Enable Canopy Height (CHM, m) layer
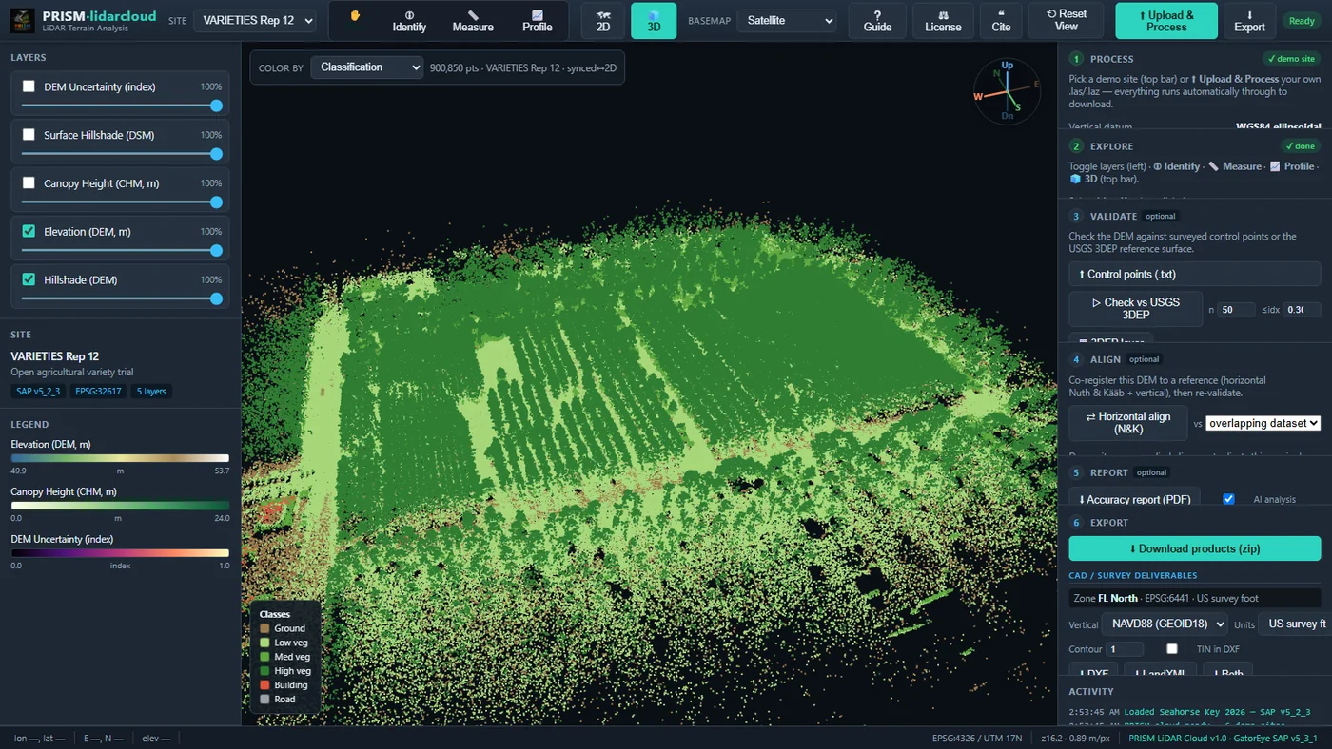This screenshot has width=1332, height=749. tap(29, 182)
